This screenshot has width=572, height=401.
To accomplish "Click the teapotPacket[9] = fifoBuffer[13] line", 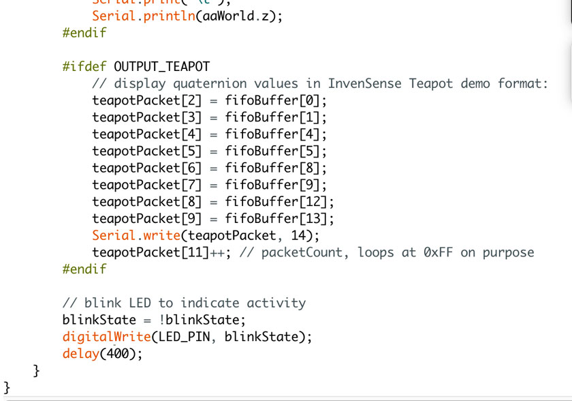I will 213,218.
